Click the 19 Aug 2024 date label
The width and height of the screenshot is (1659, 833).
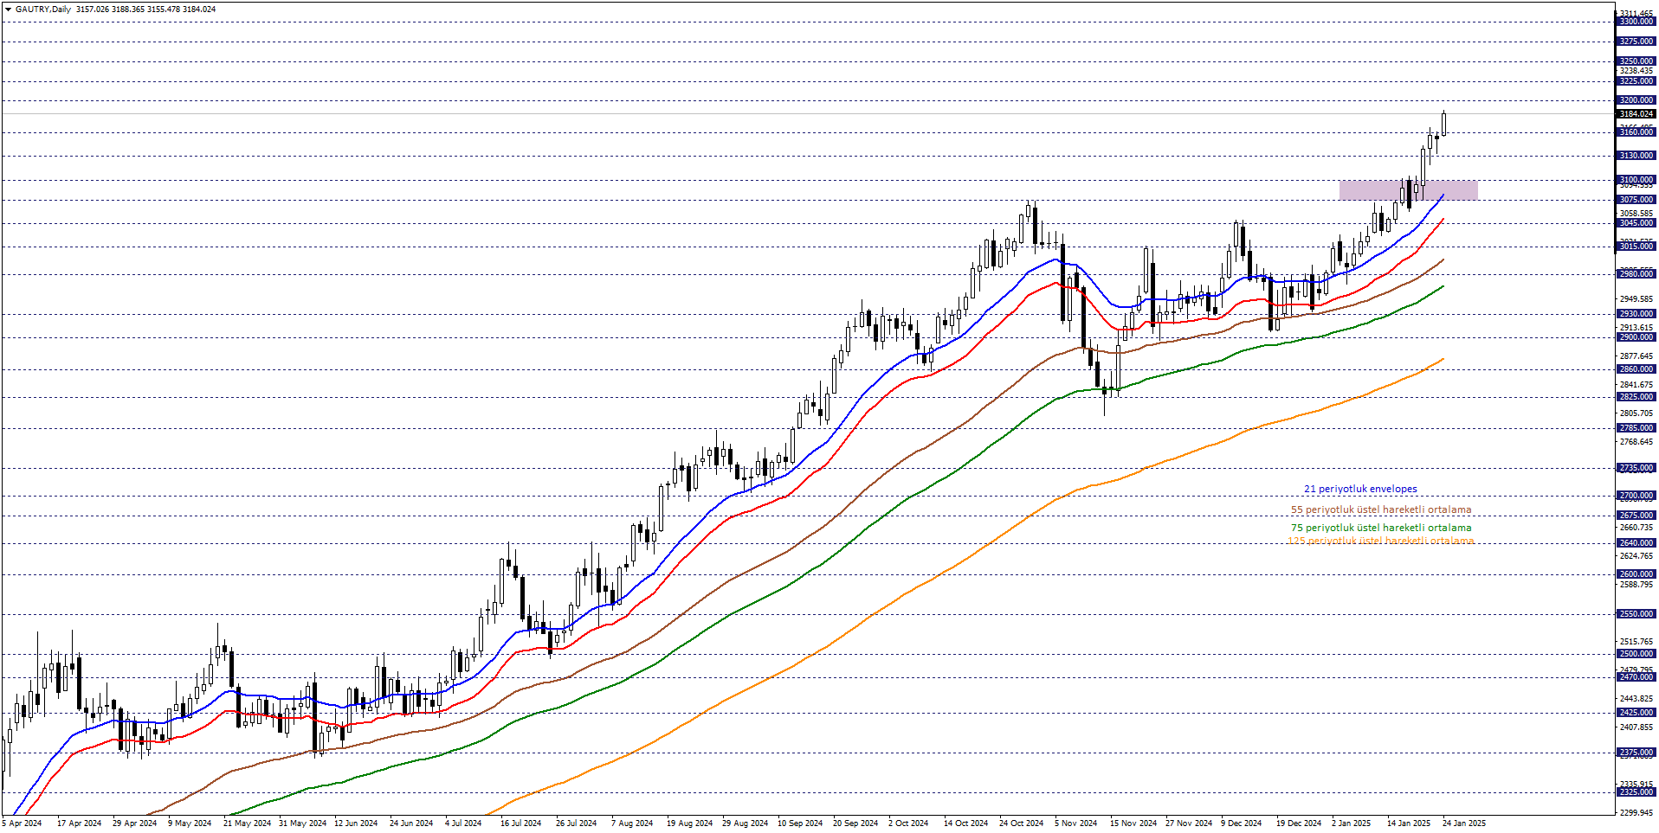[689, 823]
